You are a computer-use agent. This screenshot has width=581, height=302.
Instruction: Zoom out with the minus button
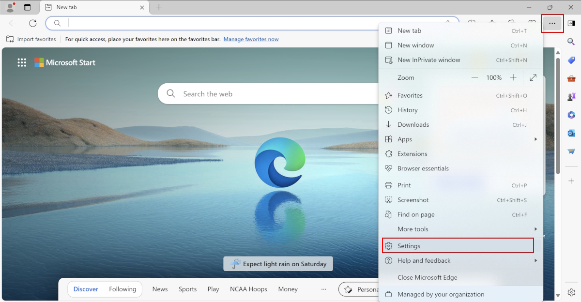474,77
